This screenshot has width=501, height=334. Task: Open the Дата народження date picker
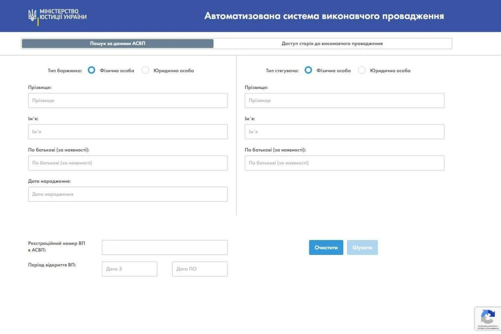[x=128, y=194]
